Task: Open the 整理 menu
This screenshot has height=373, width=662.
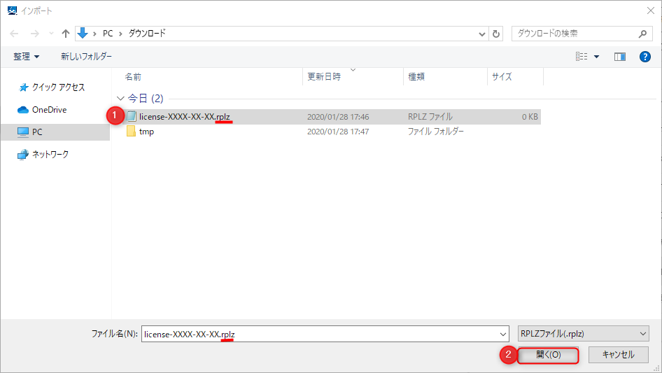Action: click(x=27, y=57)
